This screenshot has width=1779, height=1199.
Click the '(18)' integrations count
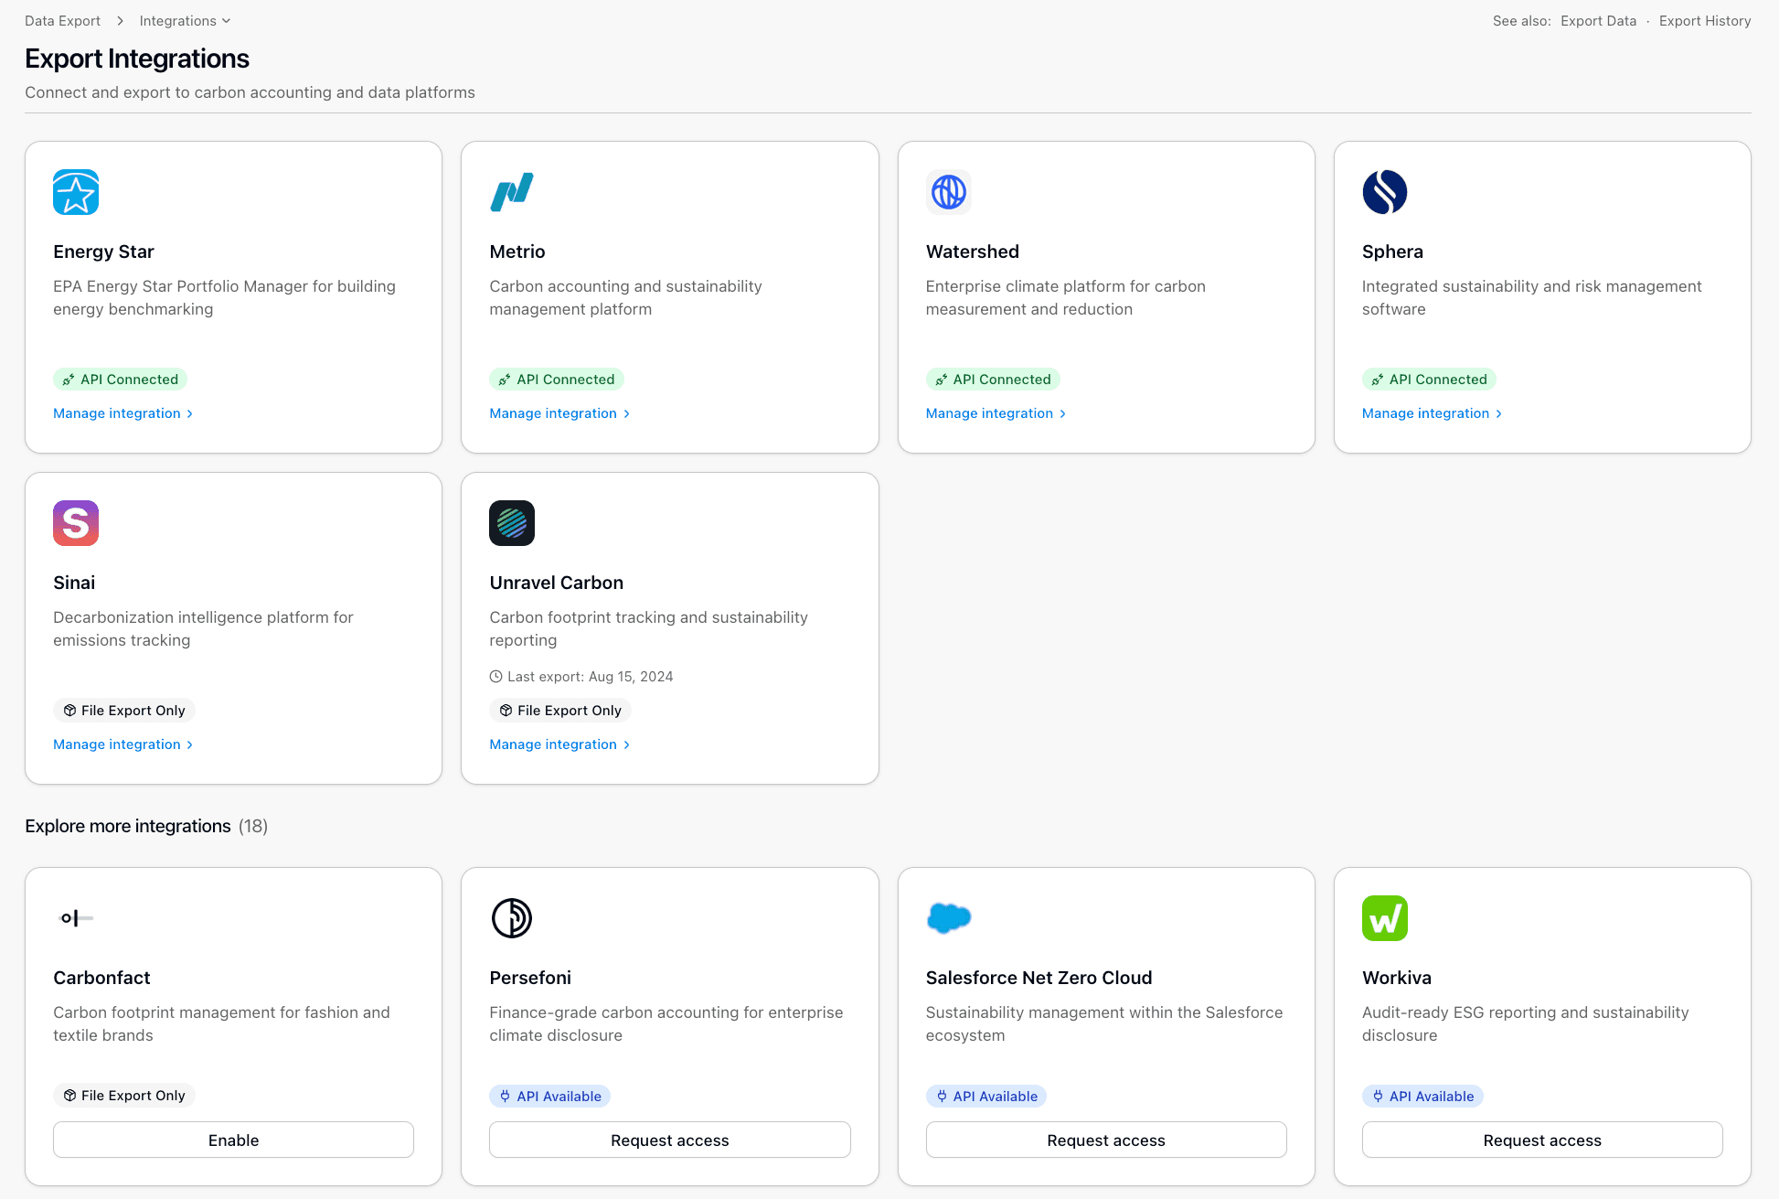click(x=253, y=826)
